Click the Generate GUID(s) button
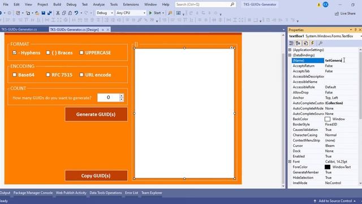The image size is (362, 204). [x=96, y=114]
